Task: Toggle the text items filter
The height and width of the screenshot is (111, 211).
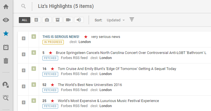Action: [x=36, y=20]
